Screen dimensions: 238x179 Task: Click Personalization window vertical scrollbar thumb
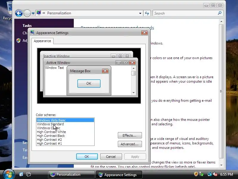point(221,91)
